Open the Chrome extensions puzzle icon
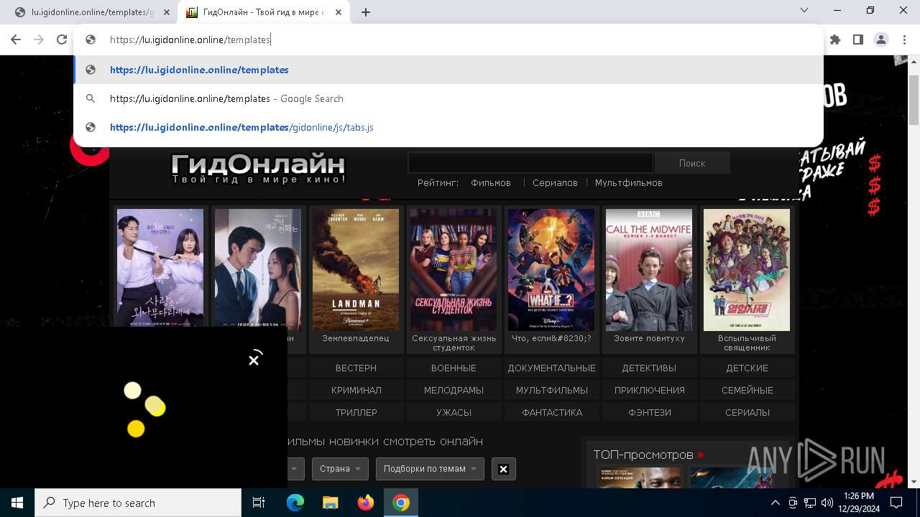The image size is (920, 517). 835,39
